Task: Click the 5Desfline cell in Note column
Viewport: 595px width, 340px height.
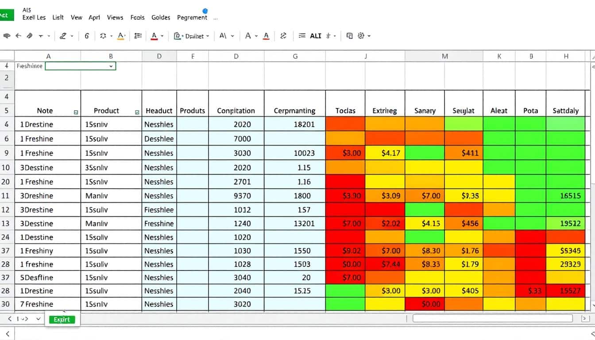Action: [48, 278]
